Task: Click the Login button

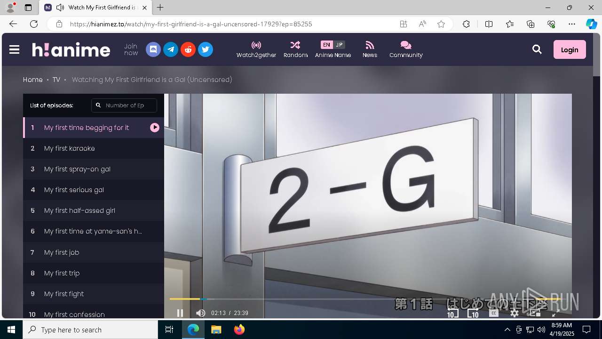Action: tap(570, 49)
